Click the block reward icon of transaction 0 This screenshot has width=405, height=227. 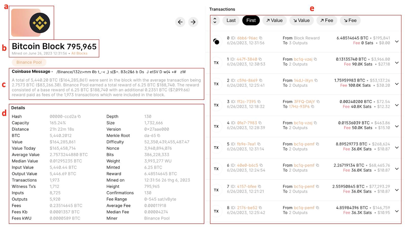[216, 42]
